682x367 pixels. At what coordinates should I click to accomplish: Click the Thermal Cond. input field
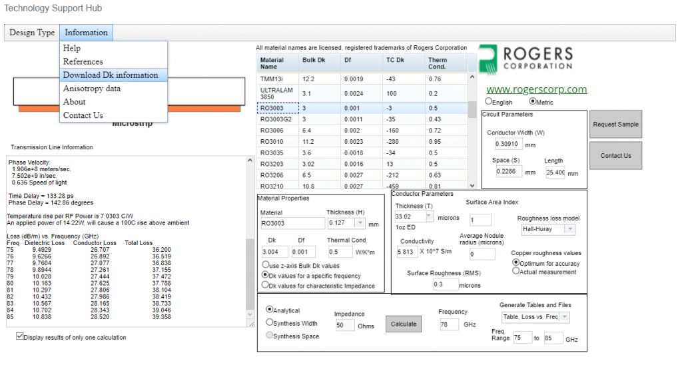340,252
